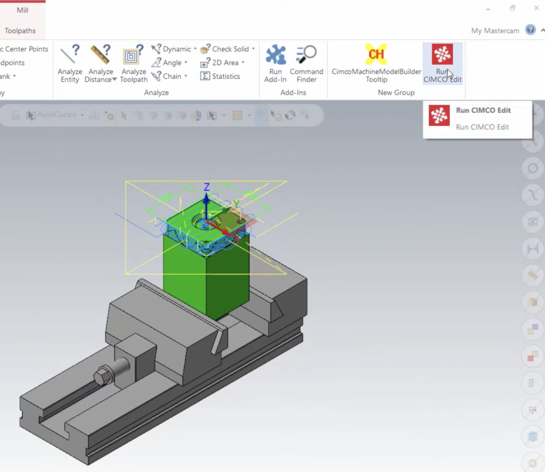545x472 pixels.
Task: Click the verify selection cursor-checkmark icon
Action: 276,115
